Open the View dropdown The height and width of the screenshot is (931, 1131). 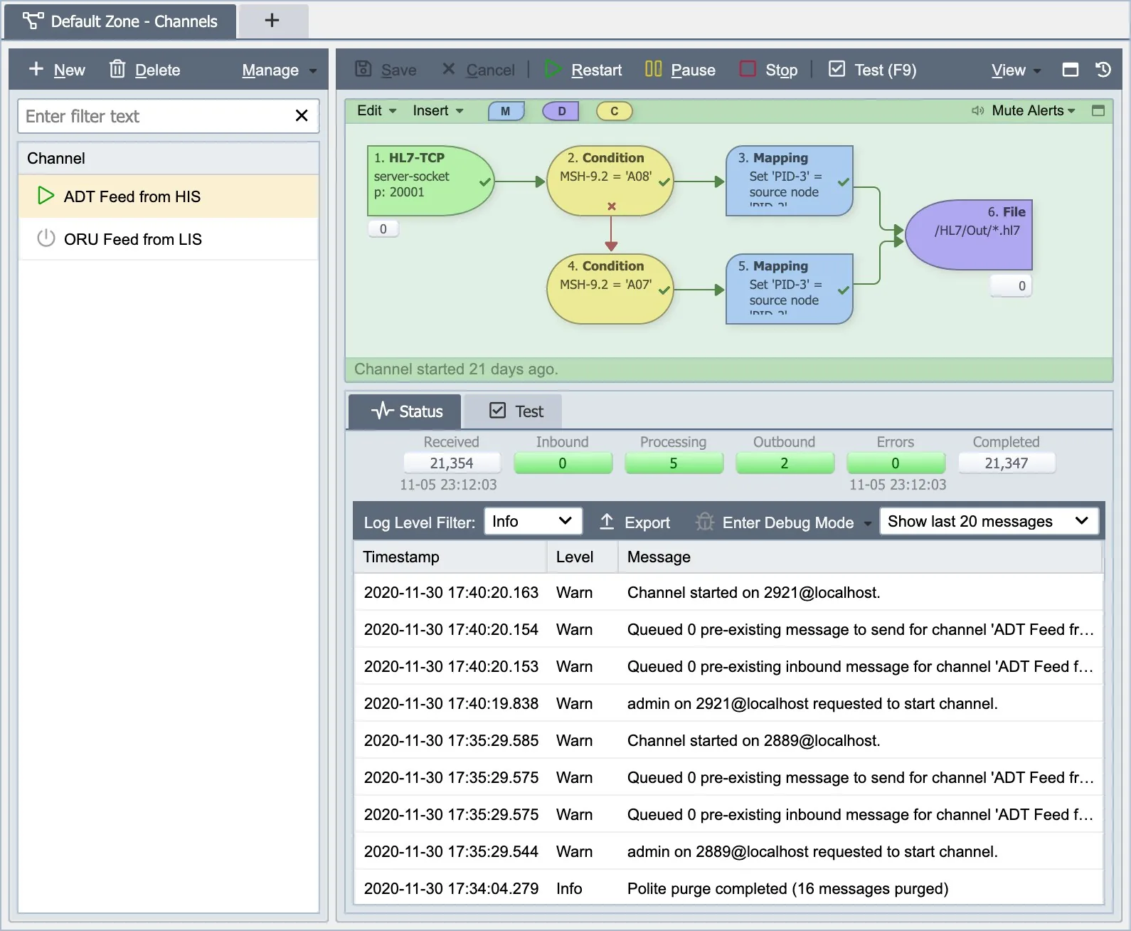(x=1016, y=70)
